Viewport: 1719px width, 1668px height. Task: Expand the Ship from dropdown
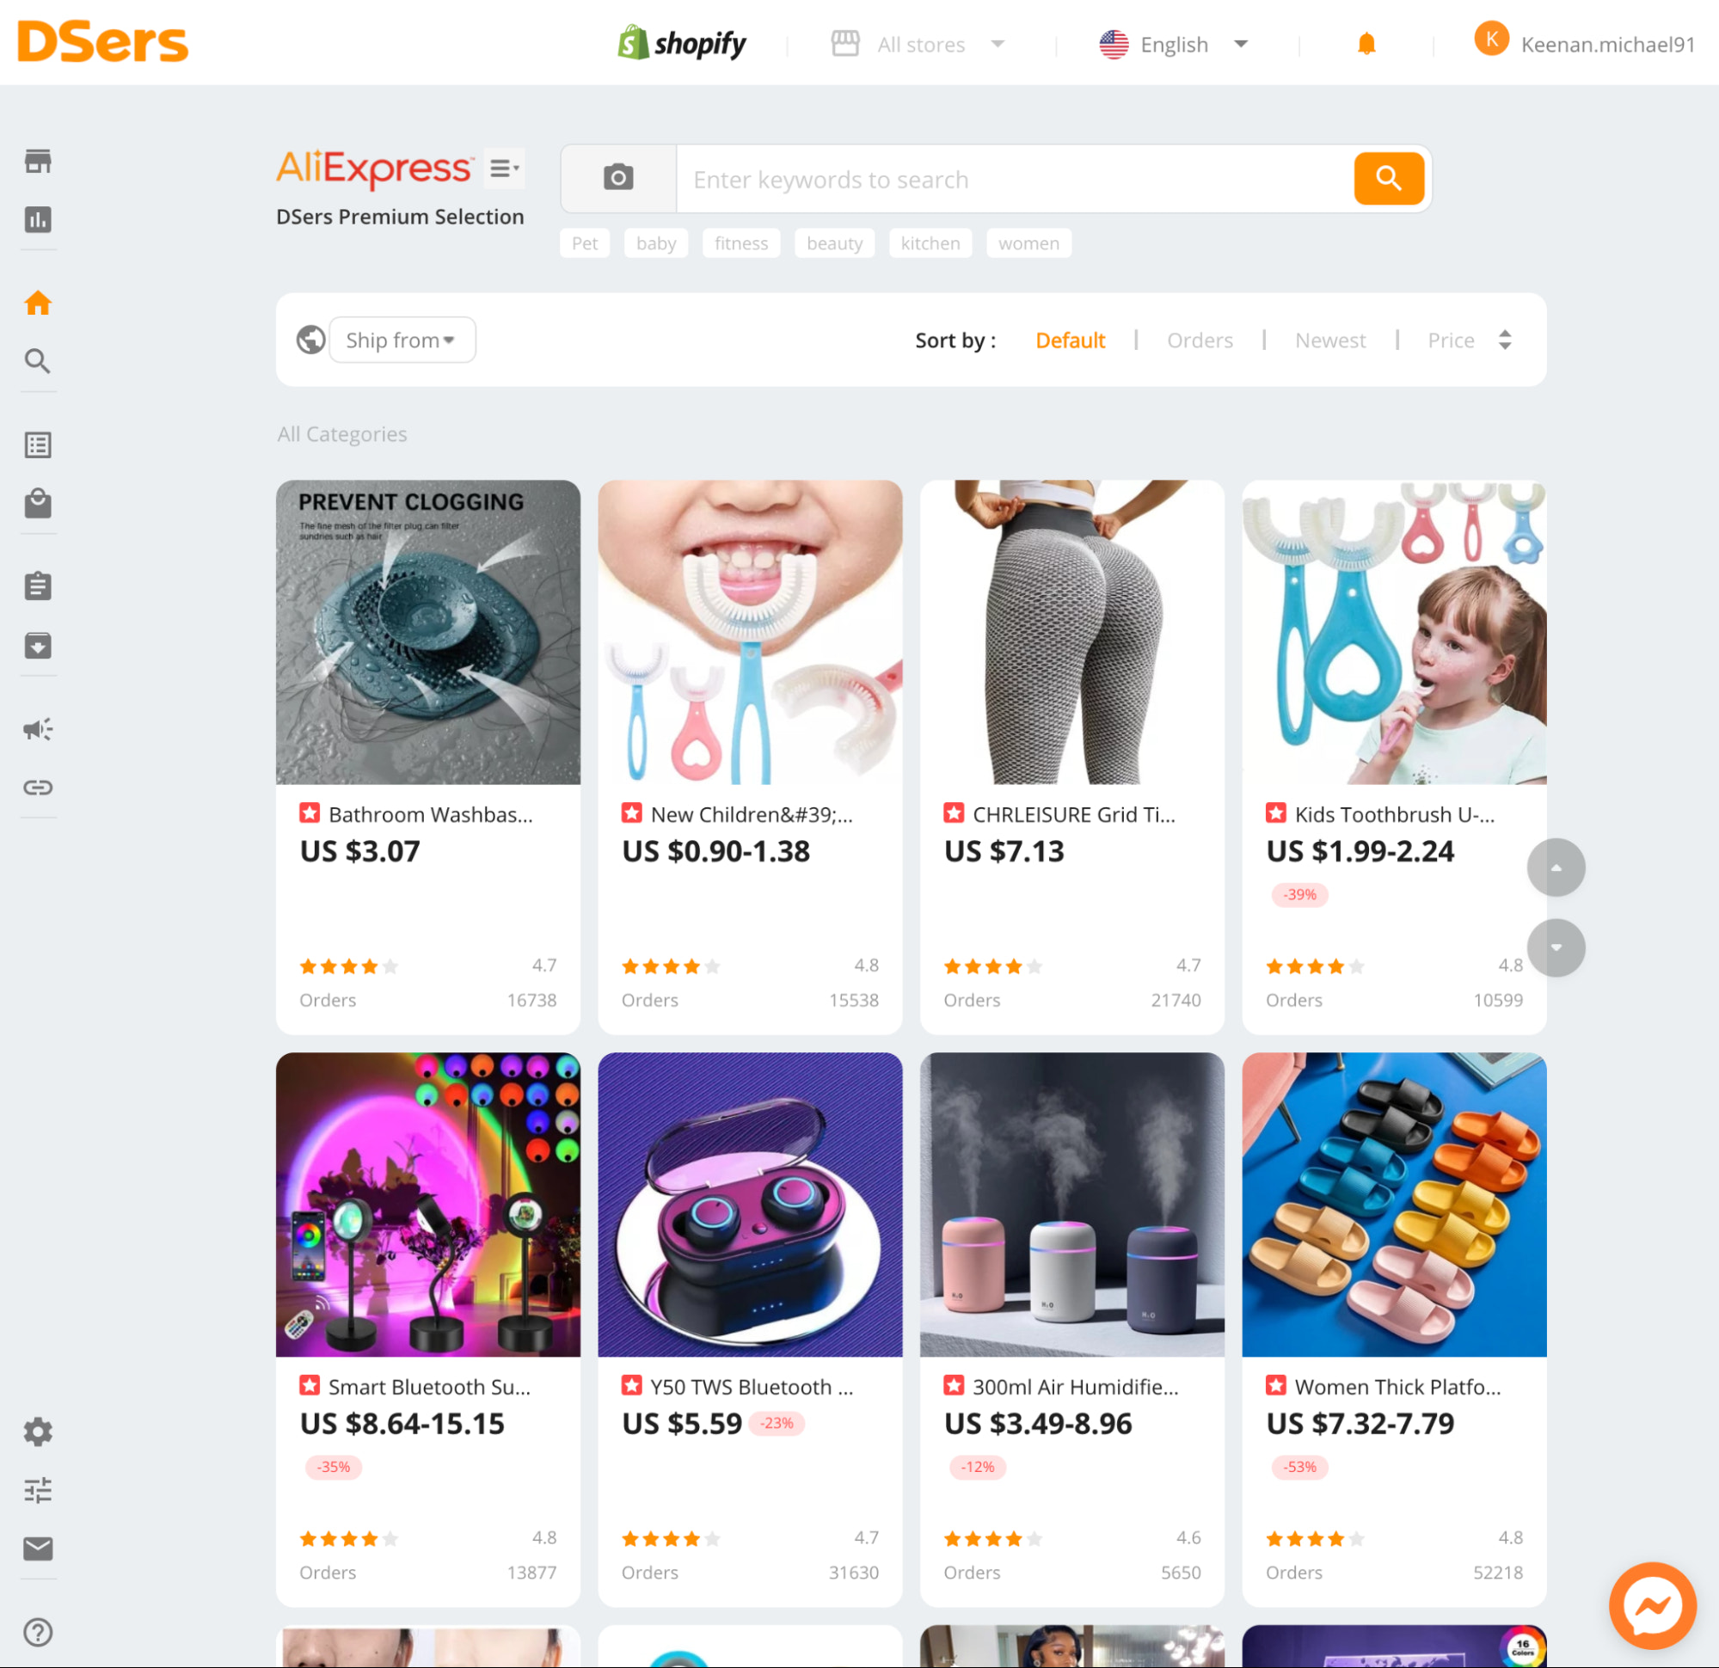click(402, 340)
